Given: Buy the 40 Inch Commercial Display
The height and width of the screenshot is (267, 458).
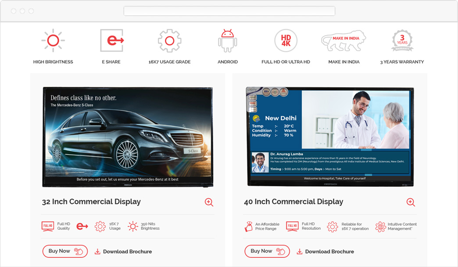Looking at the screenshot, I should (x=267, y=251).
